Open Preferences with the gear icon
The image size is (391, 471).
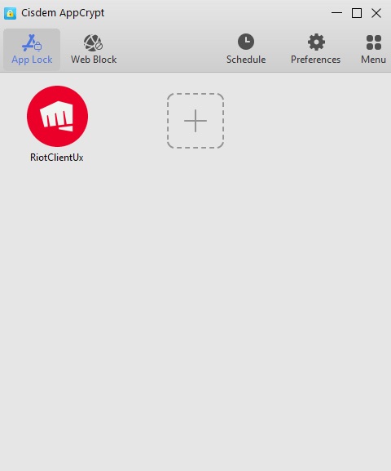pyautogui.click(x=316, y=50)
